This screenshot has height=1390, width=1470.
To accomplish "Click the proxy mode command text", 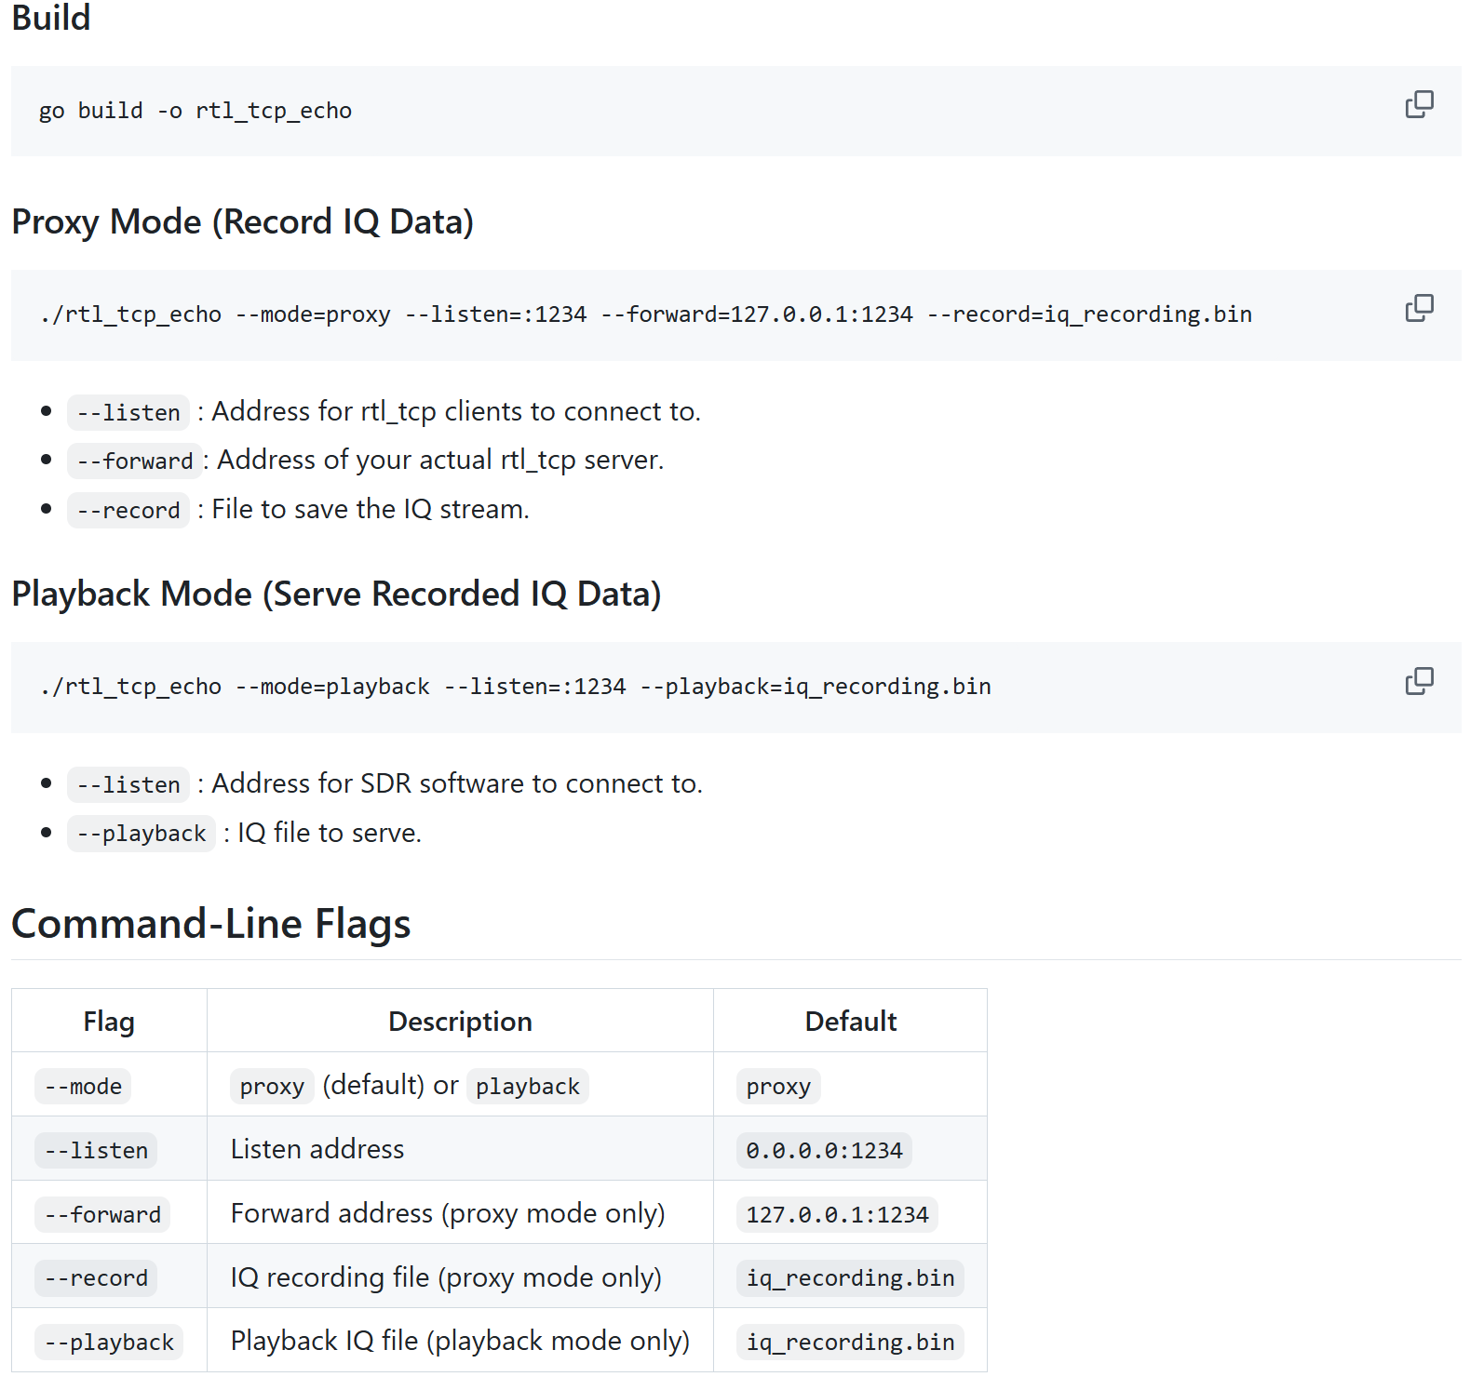I will pos(645,314).
